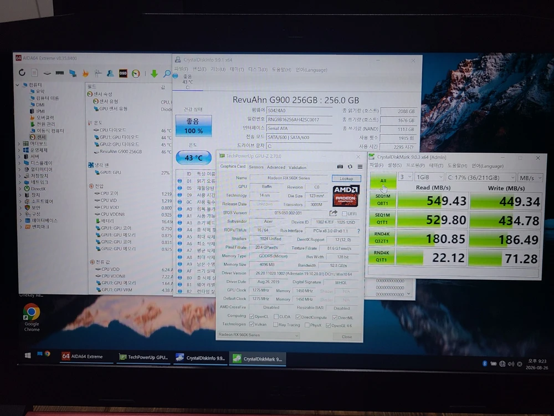
Task: Switch to CrystalDiskInfo taskbar button
Action: coord(201,358)
